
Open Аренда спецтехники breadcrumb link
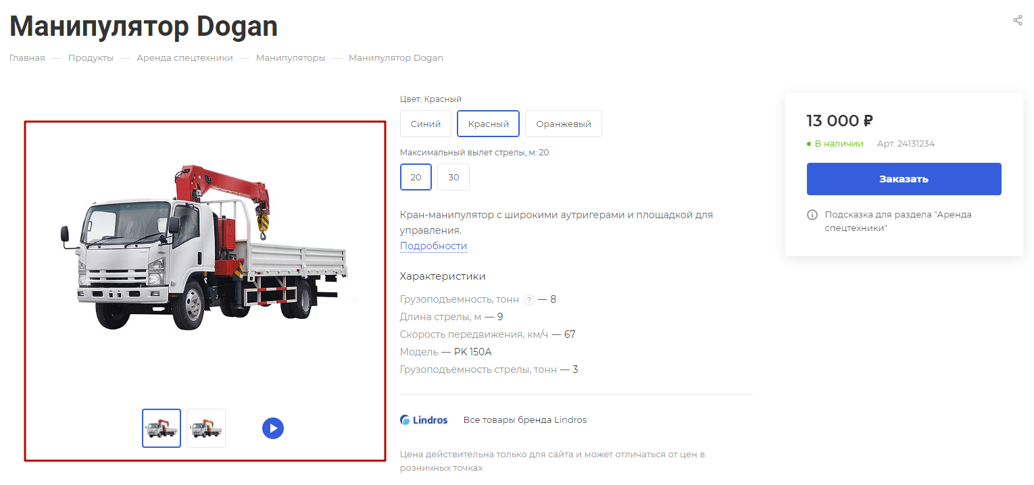[x=184, y=58]
